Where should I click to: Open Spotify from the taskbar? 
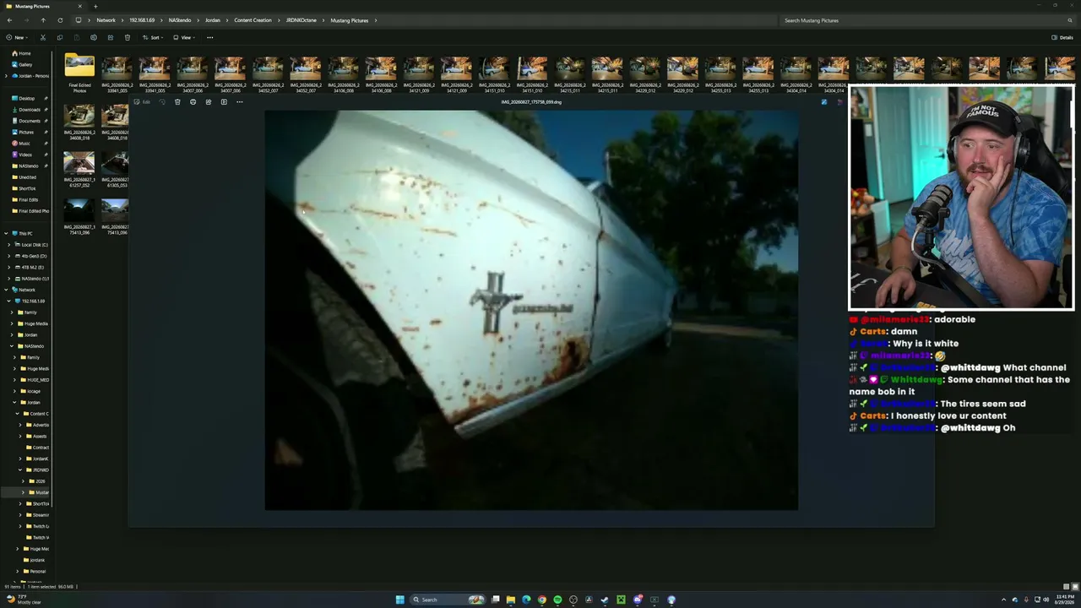coord(557,600)
